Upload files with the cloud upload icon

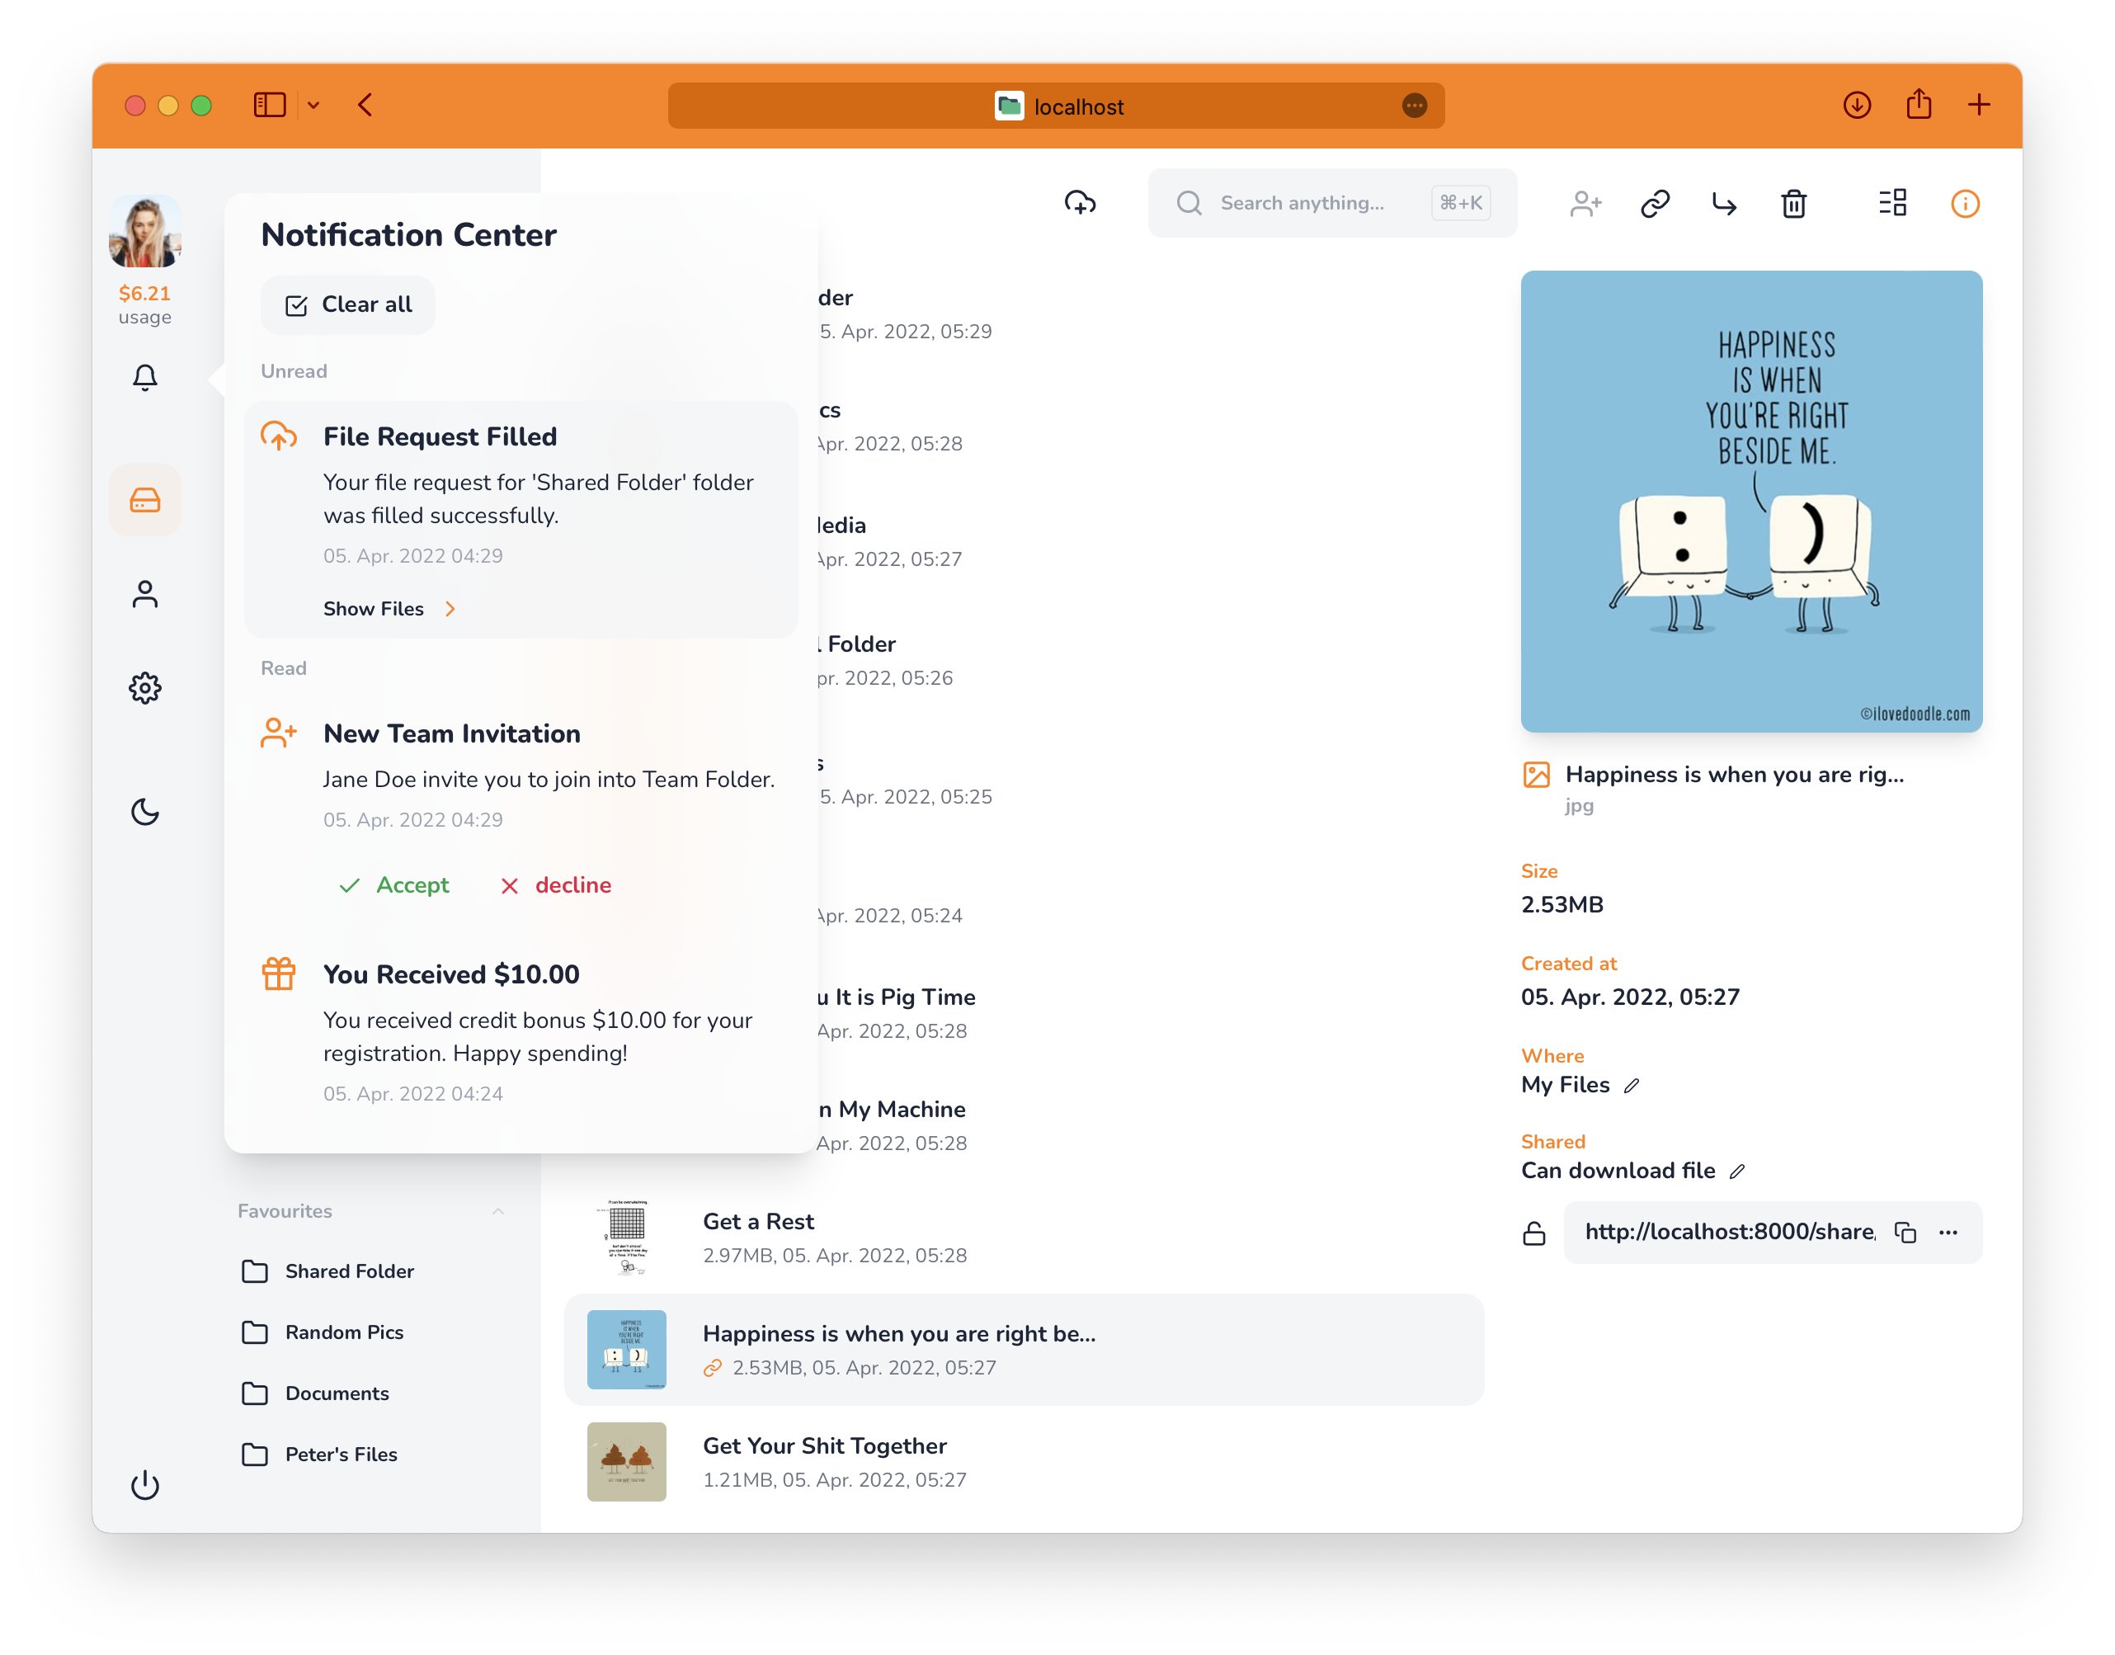[1081, 204]
